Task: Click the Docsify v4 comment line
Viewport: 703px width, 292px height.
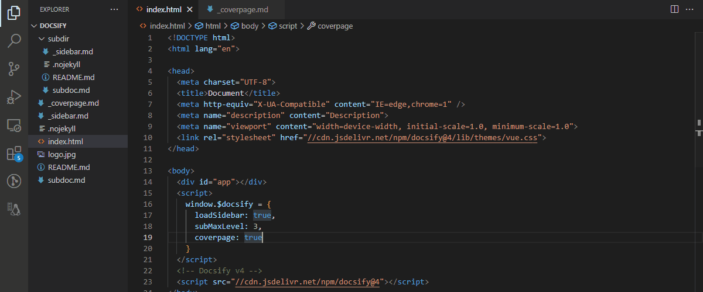Action: [219, 270]
